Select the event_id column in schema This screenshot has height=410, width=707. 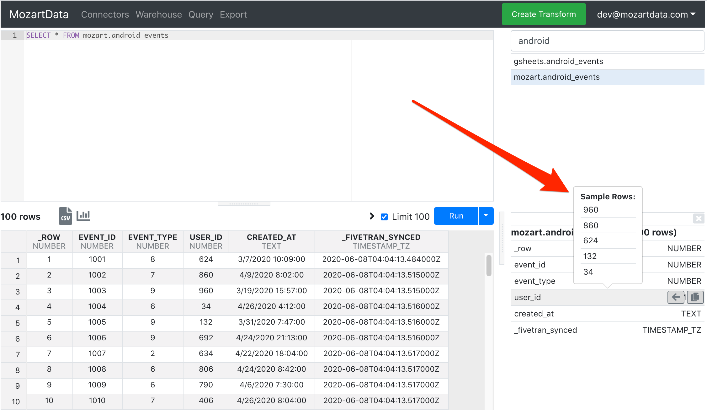[x=607, y=265]
